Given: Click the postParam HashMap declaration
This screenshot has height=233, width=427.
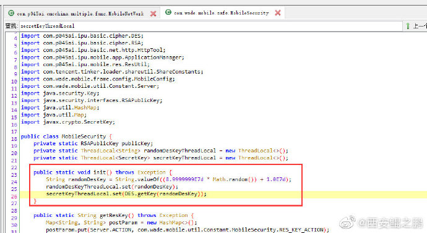Looking at the screenshot, I should [121, 222].
